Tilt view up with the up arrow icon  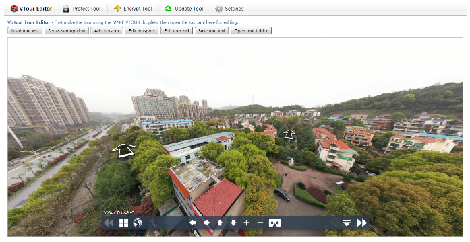pyautogui.click(x=220, y=223)
